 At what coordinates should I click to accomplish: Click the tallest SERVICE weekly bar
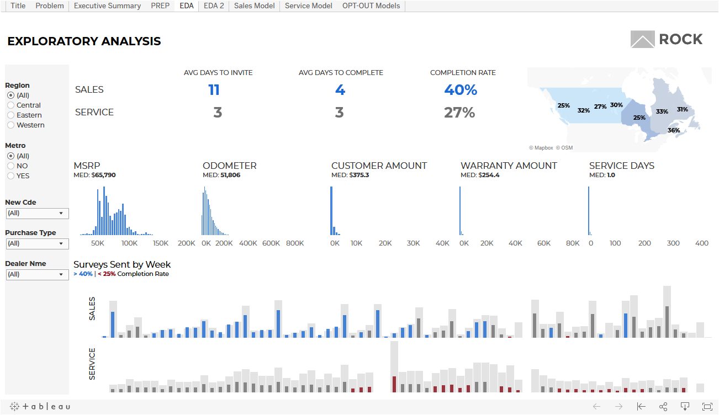tap(394, 366)
